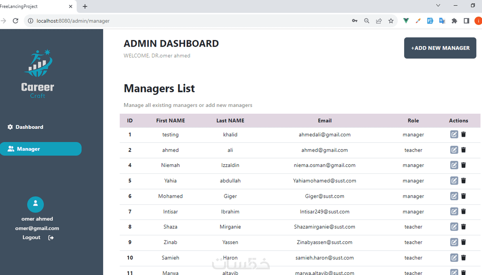The width and height of the screenshot is (482, 275).
Task: Click trash icon for Samieh Haron
Action: (464, 258)
